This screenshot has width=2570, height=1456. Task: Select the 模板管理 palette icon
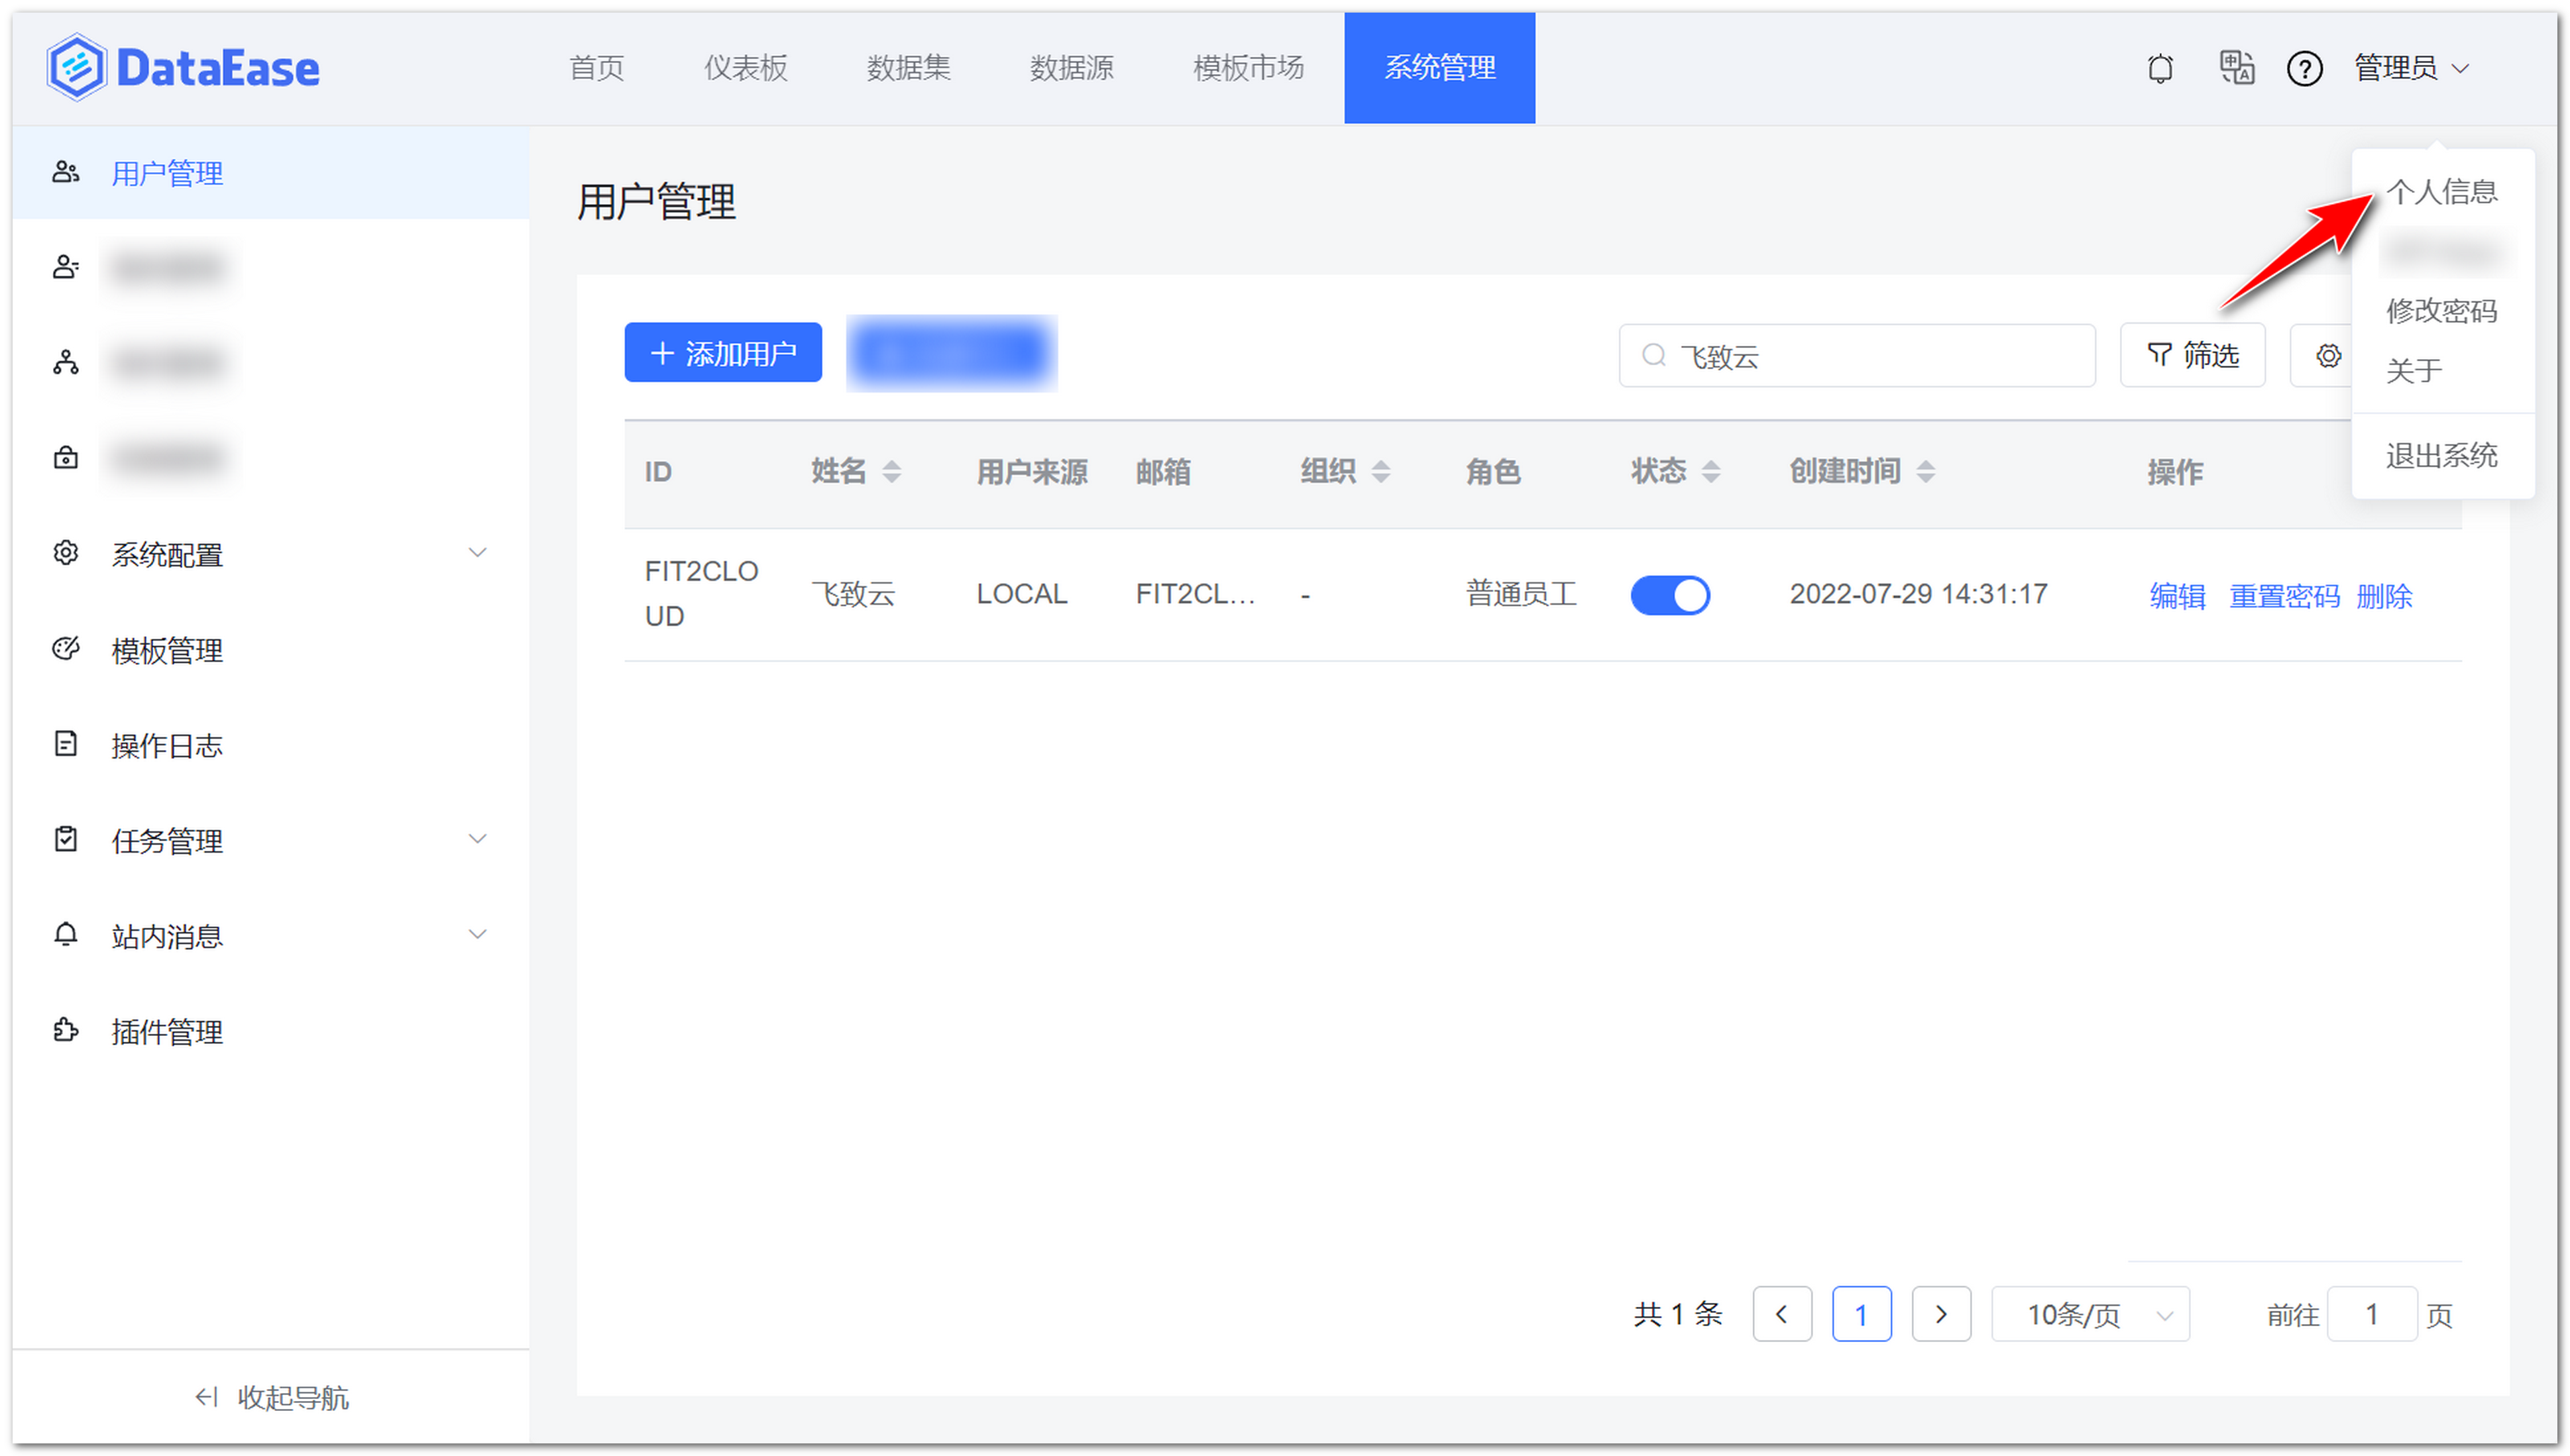click(65, 649)
